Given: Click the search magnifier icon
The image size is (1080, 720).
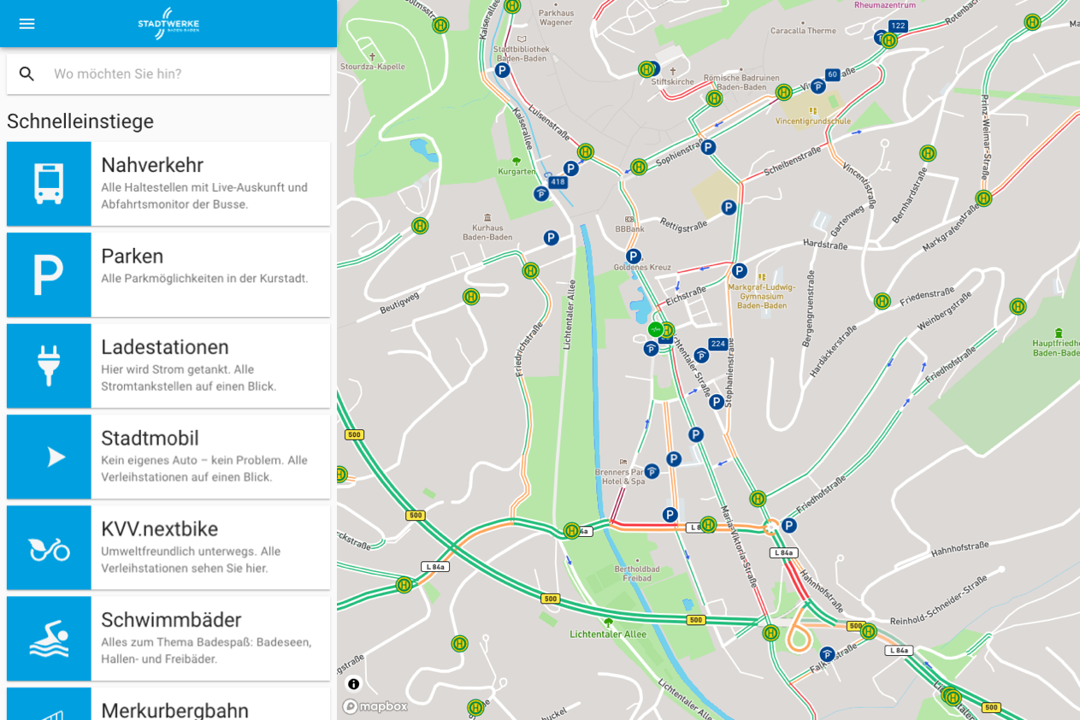Looking at the screenshot, I should [x=27, y=74].
